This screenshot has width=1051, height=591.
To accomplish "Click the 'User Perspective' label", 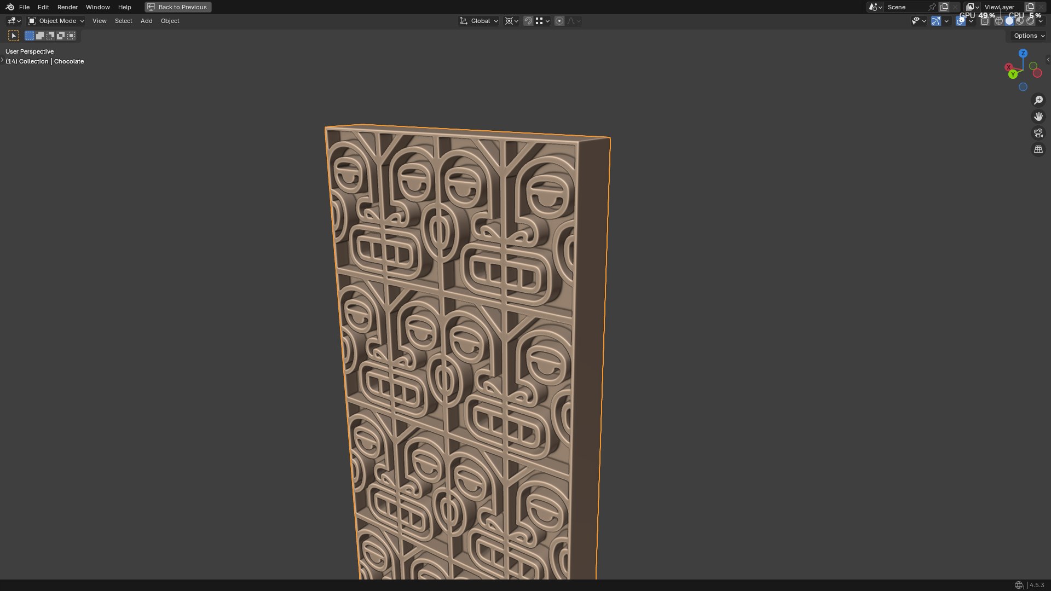I will click(x=30, y=51).
